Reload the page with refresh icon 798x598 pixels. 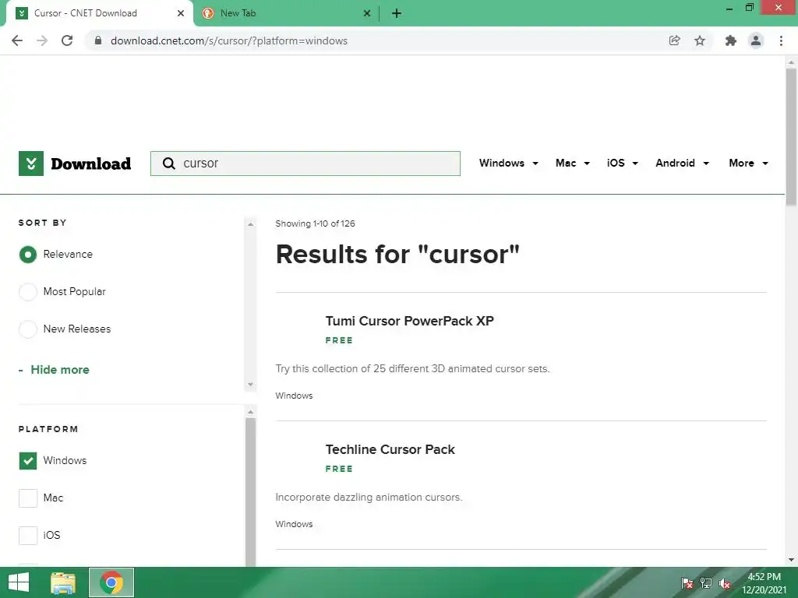[67, 40]
